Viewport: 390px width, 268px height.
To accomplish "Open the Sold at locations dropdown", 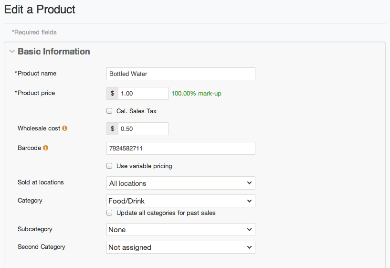I will click(180, 183).
